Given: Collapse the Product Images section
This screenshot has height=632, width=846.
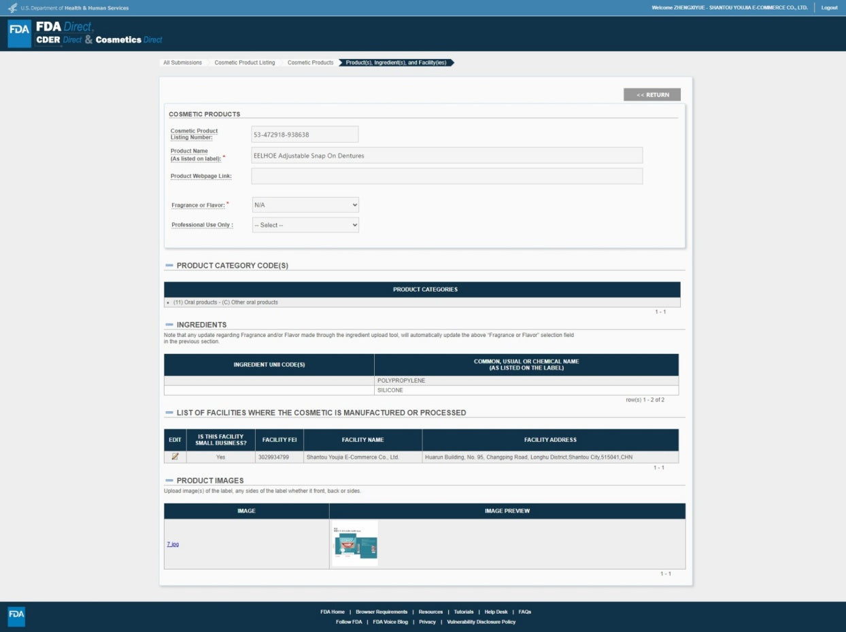Looking at the screenshot, I should 169,480.
